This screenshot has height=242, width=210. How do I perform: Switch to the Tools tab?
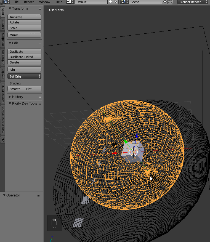coord(3,12)
